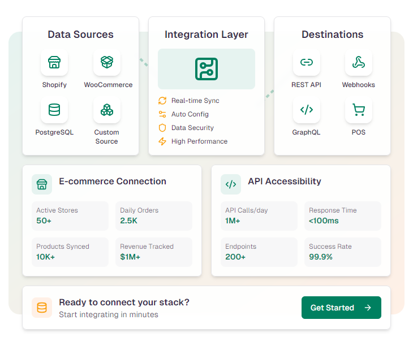Open the Daily Orders 2.5K stat card
The height and width of the screenshot is (350, 413).
pos(154,216)
